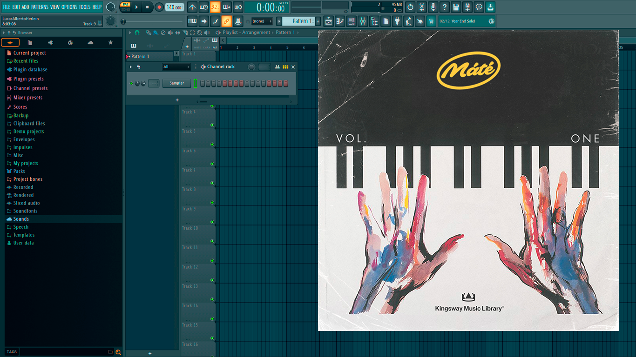The image size is (636, 357).
Task: Open the tempo tapper icon
Action: [408, 21]
